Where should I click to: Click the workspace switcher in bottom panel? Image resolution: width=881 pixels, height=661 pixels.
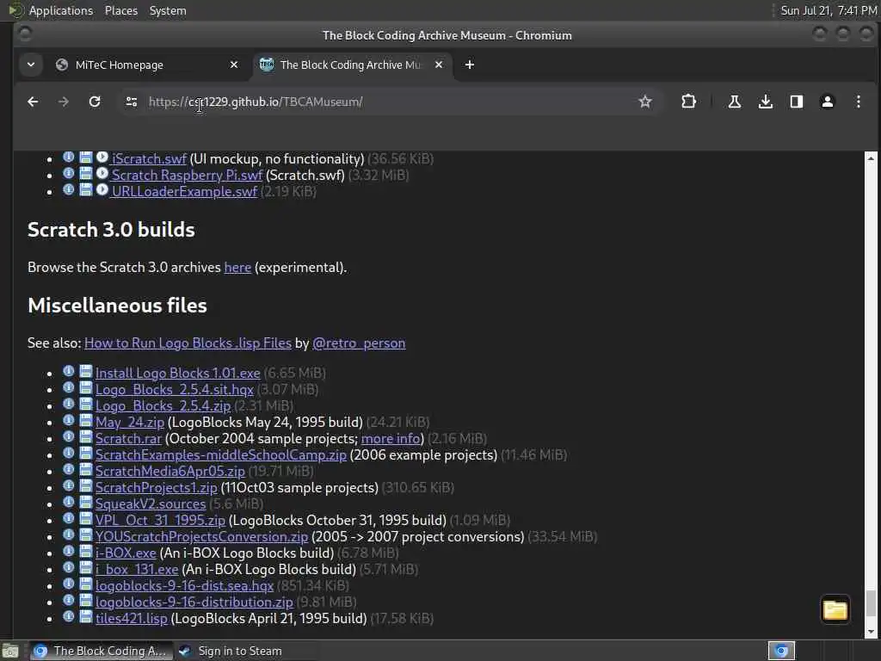(781, 651)
